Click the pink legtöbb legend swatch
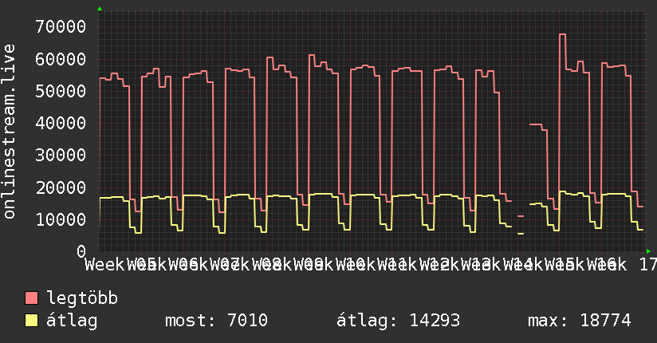657x343 pixels. [x=31, y=298]
